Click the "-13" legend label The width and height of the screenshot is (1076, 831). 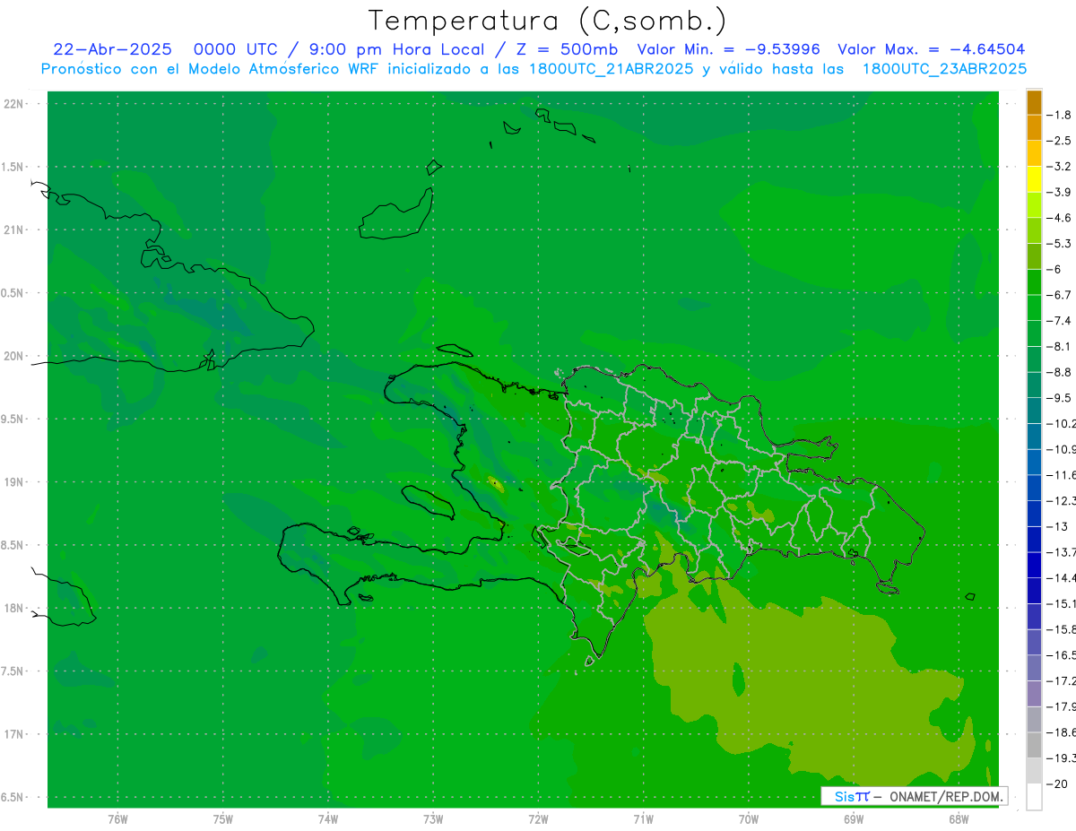[1056, 526]
